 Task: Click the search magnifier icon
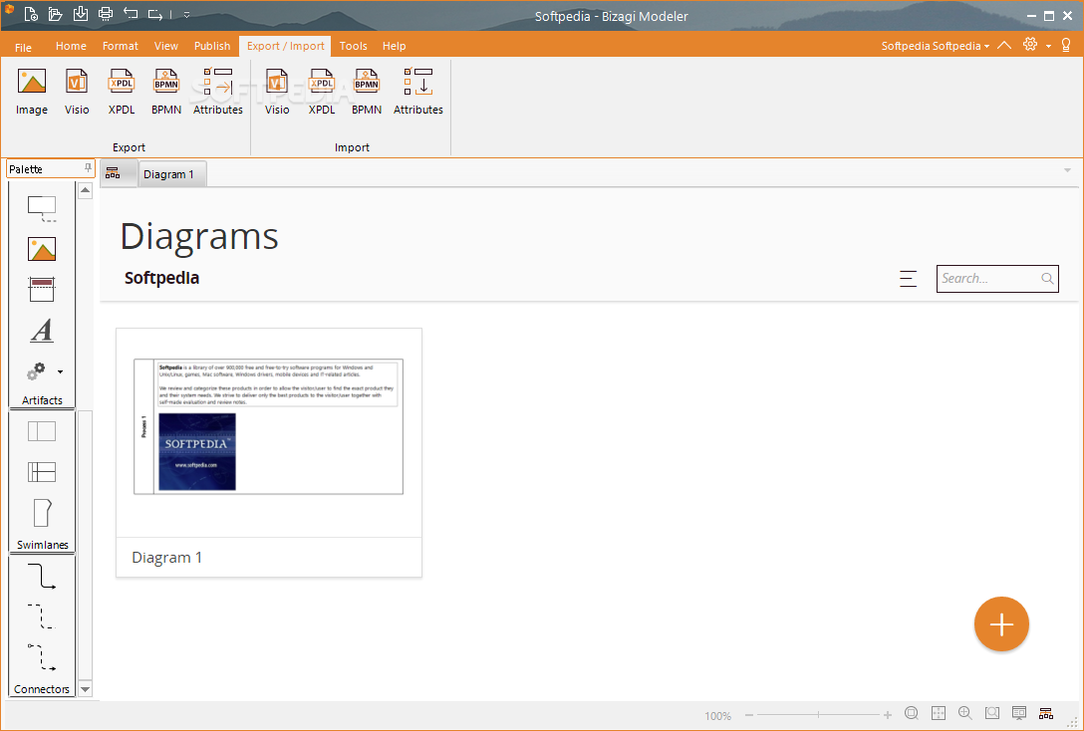click(x=1047, y=279)
